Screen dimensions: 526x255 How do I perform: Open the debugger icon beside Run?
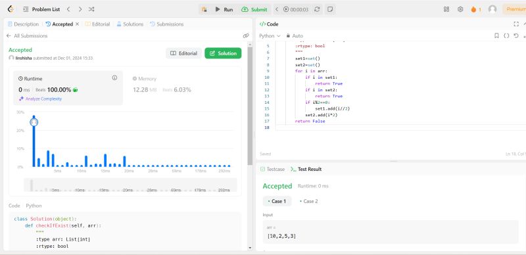[204, 9]
